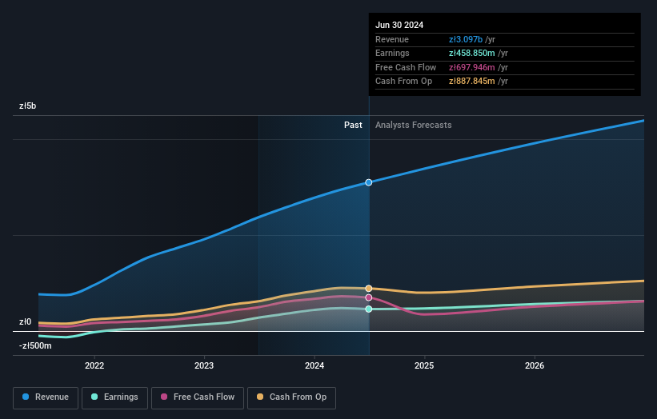Select the Revenue data point marker on the chart

[x=369, y=182]
